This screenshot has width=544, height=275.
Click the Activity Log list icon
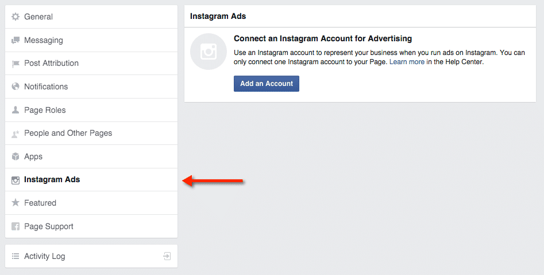coord(16,256)
